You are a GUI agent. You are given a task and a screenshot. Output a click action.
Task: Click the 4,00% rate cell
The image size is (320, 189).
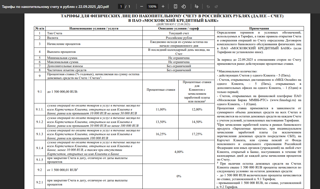point(179,152)
